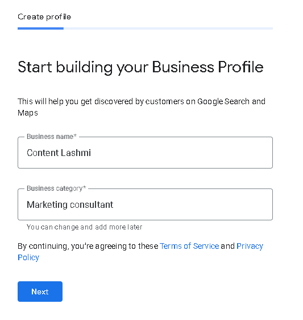Click the Business category* floating label
Screen dimensions: 303x320
tap(56, 188)
